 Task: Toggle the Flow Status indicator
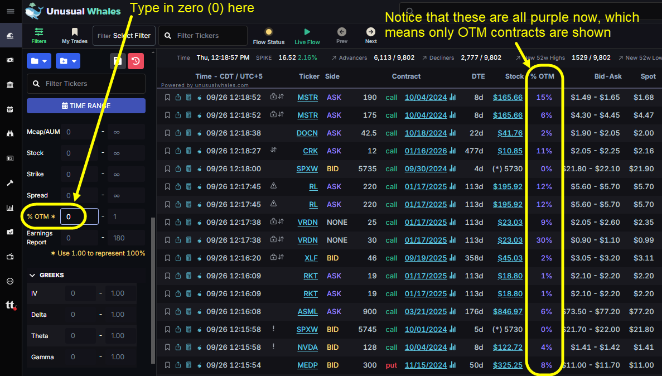[268, 36]
